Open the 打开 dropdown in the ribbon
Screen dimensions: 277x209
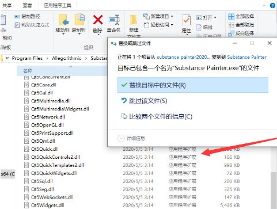coord(206,18)
